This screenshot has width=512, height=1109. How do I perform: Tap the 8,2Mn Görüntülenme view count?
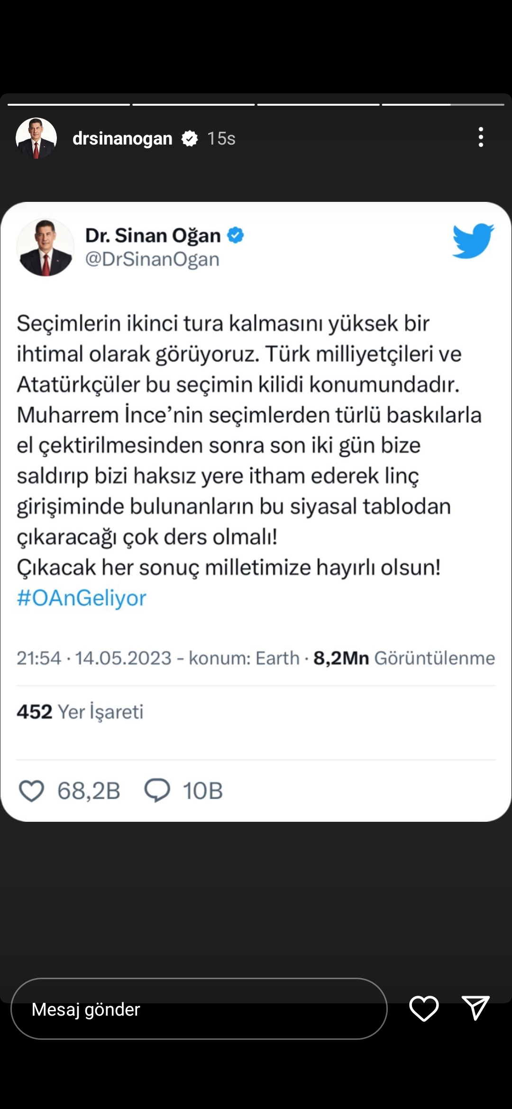coord(404,658)
